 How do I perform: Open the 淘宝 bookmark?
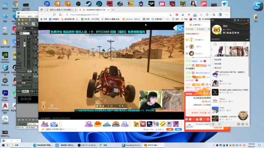(184, 19)
